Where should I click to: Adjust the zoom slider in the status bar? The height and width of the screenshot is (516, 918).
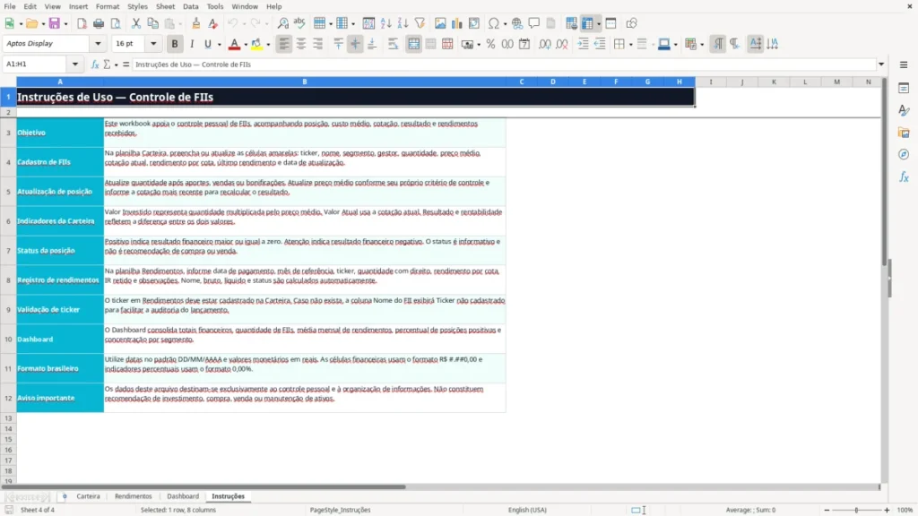click(x=856, y=510)
